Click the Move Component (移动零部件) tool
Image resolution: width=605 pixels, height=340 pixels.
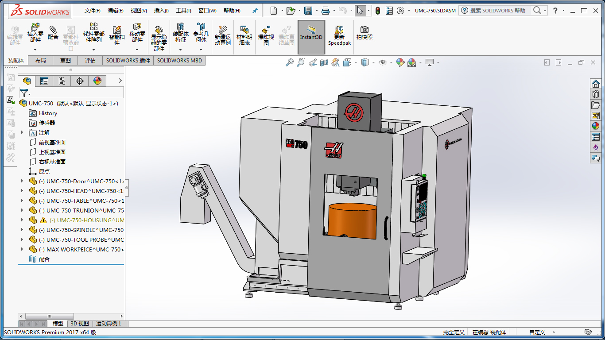[137, 33]
